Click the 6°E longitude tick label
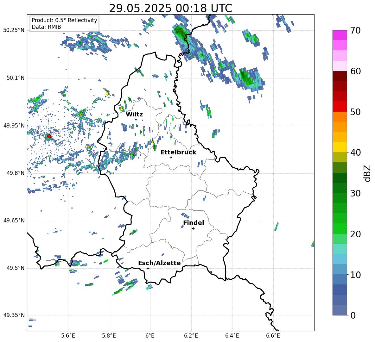The height and width of the screenshot is (342, 375). [150, 336]
